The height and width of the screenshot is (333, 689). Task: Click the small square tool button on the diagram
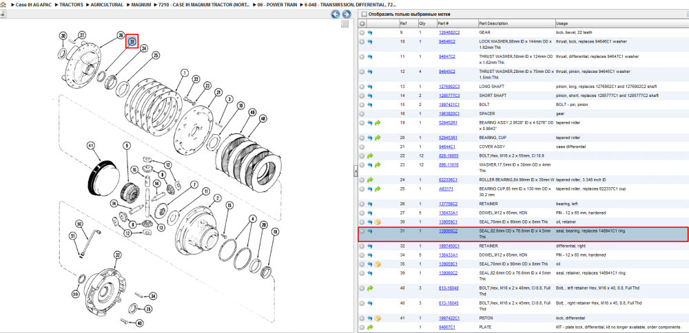coord(345,23)
